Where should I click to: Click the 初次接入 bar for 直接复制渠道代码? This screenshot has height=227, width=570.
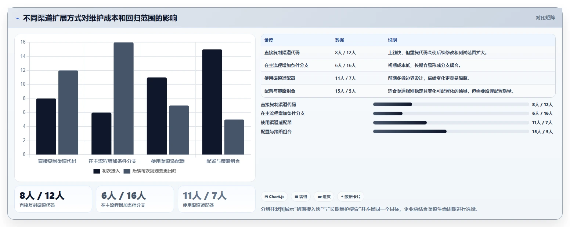coord(46,126)
